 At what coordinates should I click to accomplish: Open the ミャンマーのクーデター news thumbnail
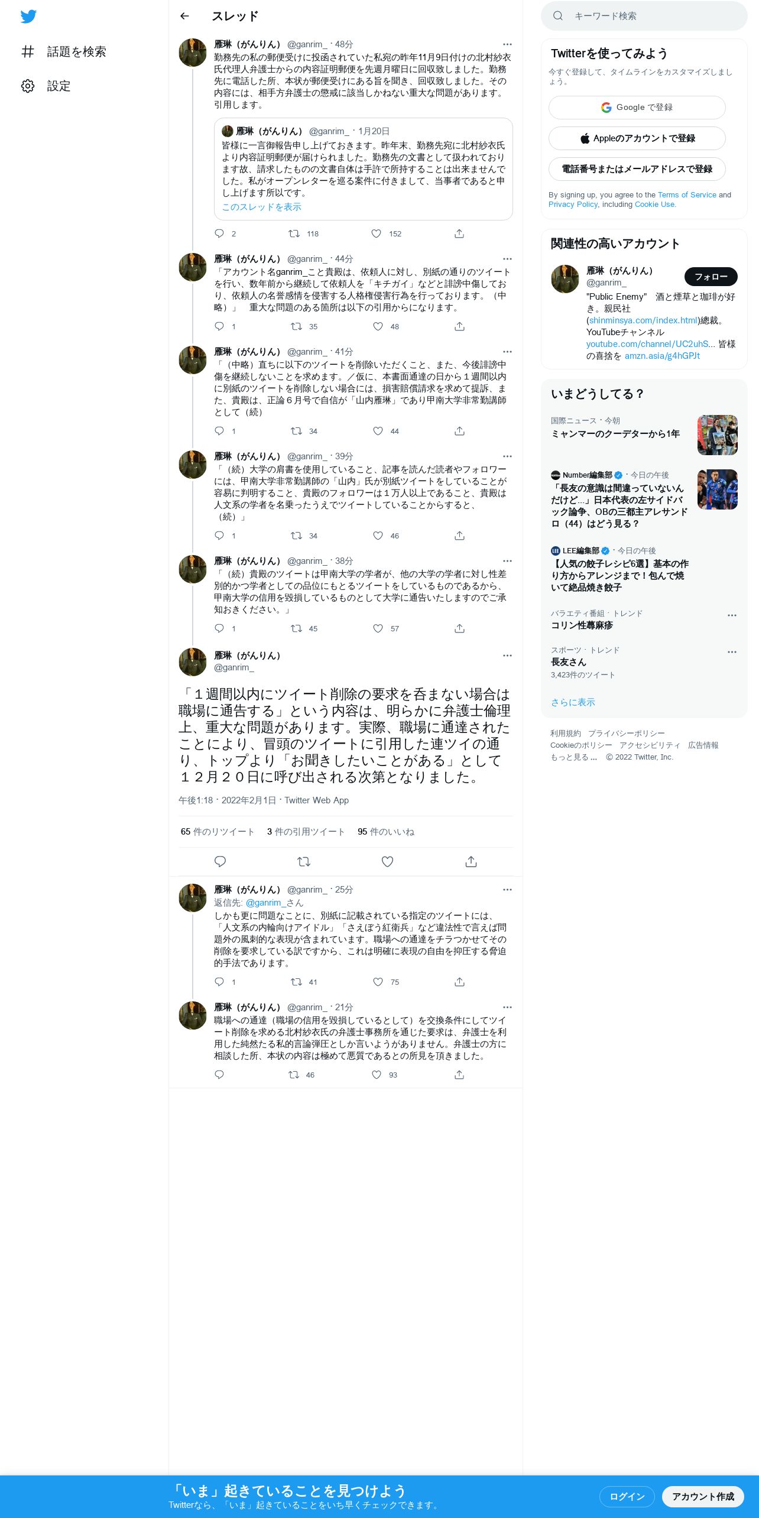point(718,435)
